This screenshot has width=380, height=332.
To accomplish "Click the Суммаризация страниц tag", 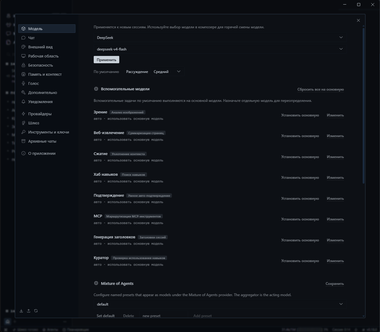I will pyautogui.click(x=146, y=133).
